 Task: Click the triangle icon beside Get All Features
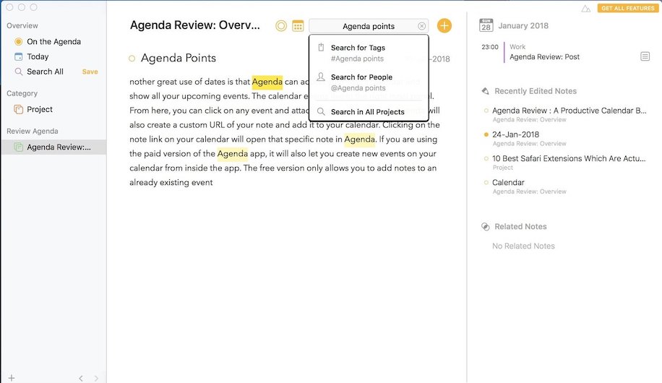pyautogui.click(x=585, y=9)
